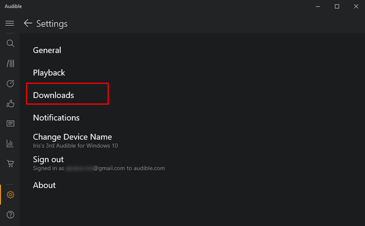
Task: Maximize the Audible window
Action: 337,7
